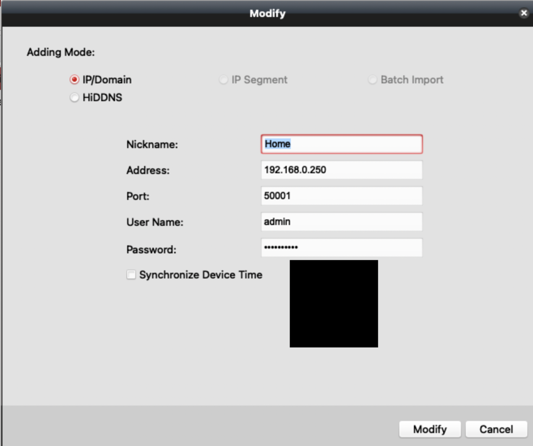Screen dimensions: 533x446
Task: Click the Address label text
Action: click(x=148, y=170)
